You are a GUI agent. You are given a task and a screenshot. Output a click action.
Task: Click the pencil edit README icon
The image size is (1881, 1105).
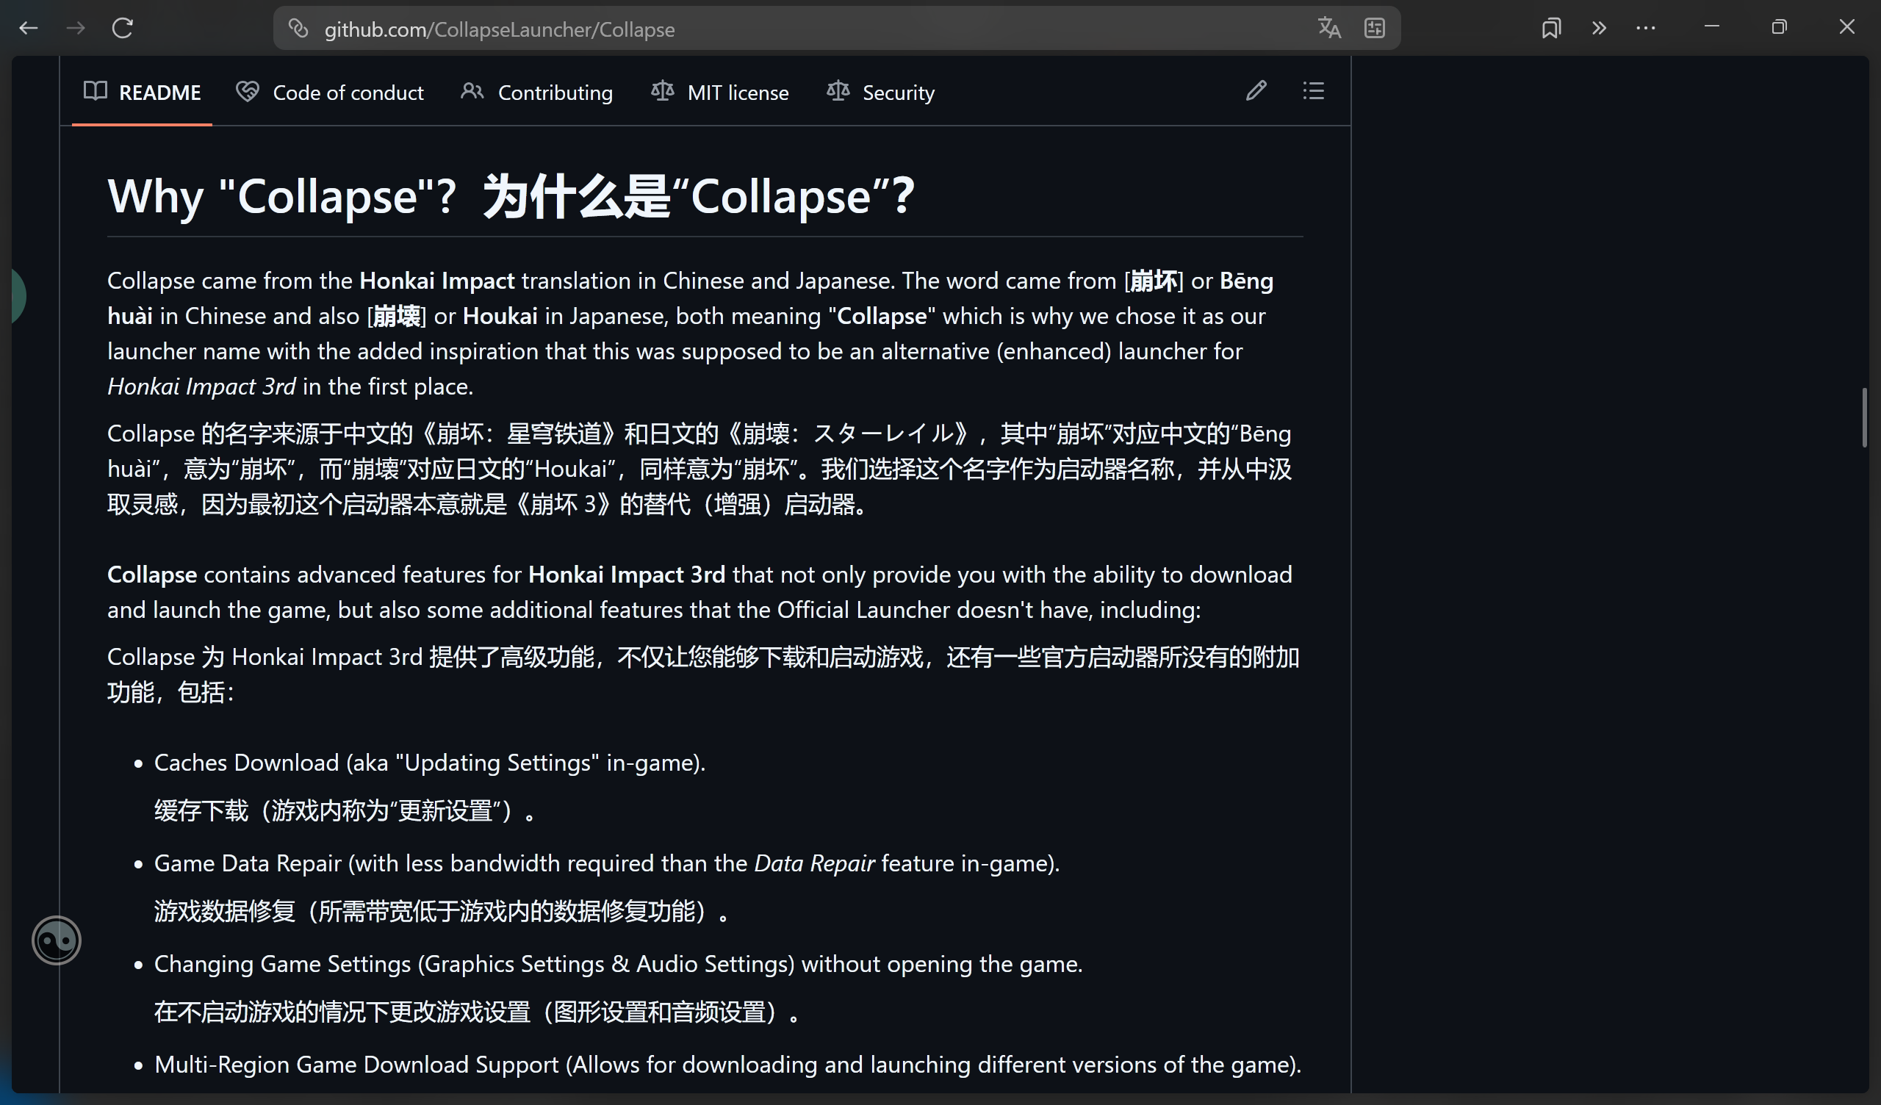(1256, 91)
